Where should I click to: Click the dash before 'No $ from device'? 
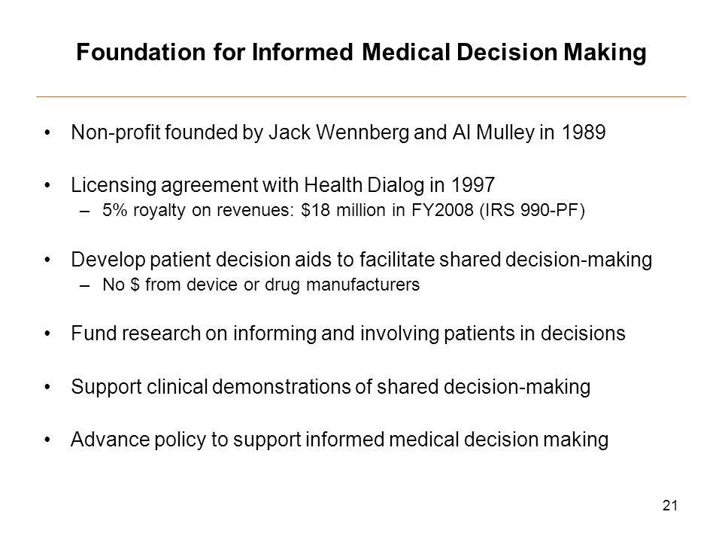(x=84, y=286)
